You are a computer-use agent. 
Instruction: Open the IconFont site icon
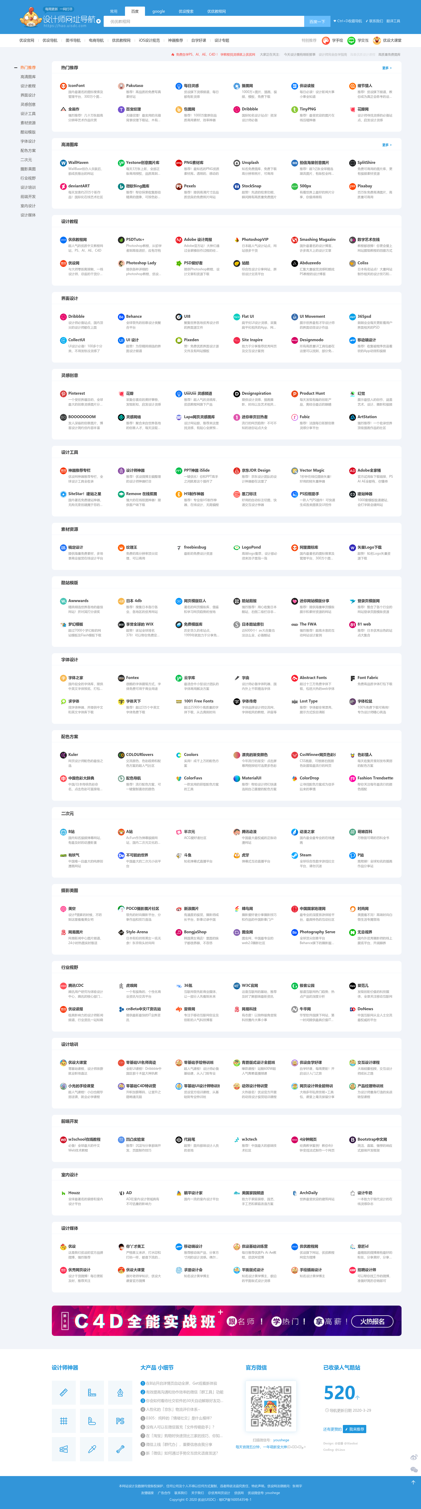tap(63, 86)
